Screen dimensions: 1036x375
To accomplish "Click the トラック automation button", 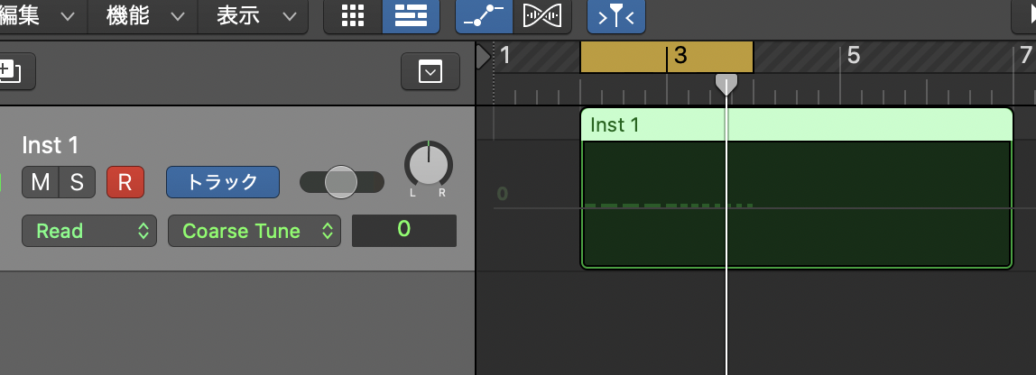I will (x=222, y=182).
